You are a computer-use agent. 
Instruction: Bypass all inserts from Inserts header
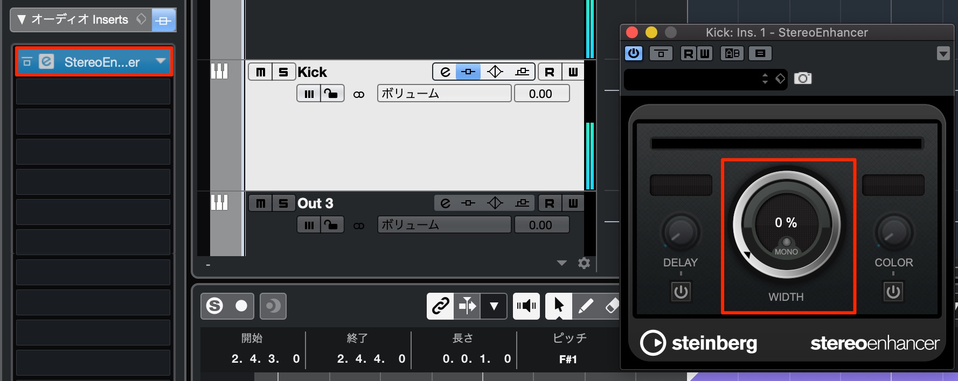pos(163,20)
